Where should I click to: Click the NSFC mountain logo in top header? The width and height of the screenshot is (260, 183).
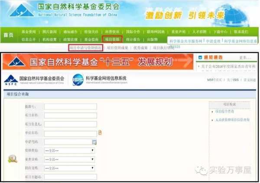pyautogui.click(x=21, y=10)
